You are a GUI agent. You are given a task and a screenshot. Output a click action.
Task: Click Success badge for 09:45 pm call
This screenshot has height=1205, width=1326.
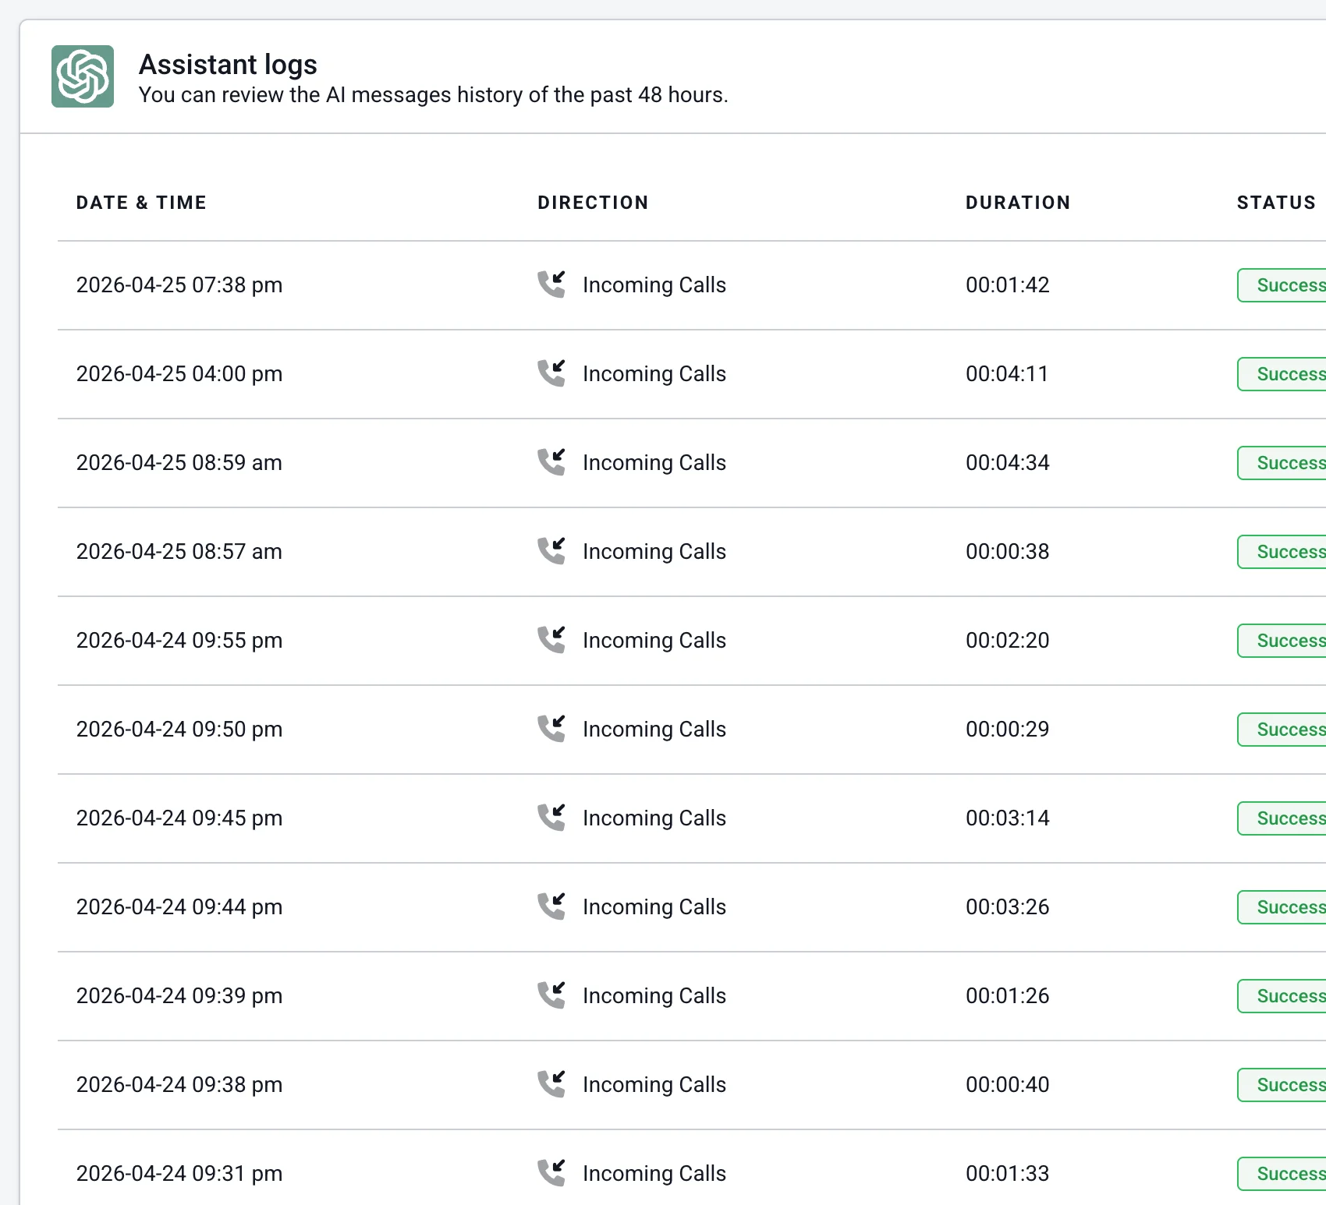click(1282, 818)
